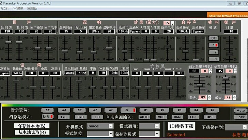
Task: Click (D)参数下载 download button
Action: coord(182,126)
